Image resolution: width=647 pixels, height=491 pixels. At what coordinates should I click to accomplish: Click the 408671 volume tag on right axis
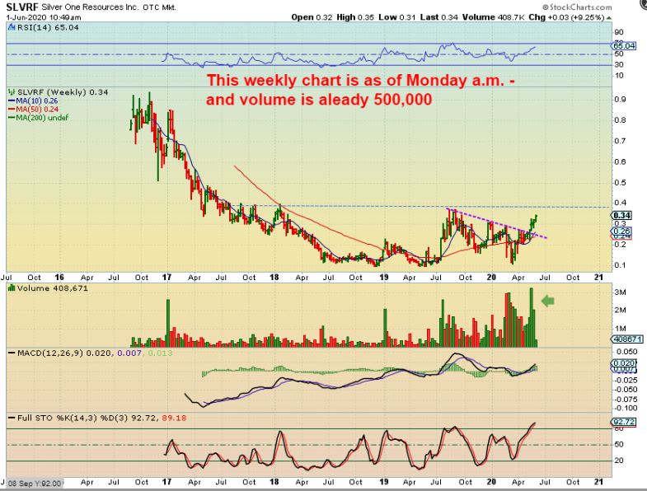[626, 339]
